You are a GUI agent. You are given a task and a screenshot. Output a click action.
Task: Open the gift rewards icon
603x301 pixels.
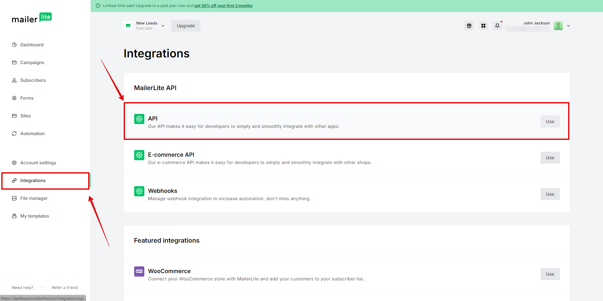point(469,26)
